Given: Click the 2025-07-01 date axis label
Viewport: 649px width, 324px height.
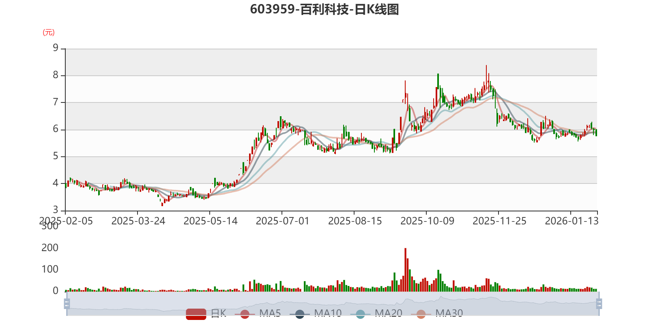Looking at the screenshot, I should click(x=283, y=221).
